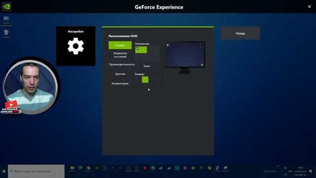This screenshot has height=178, width=316.
Task: Click the red taskbar app icon
Action: tap(145, 168)
